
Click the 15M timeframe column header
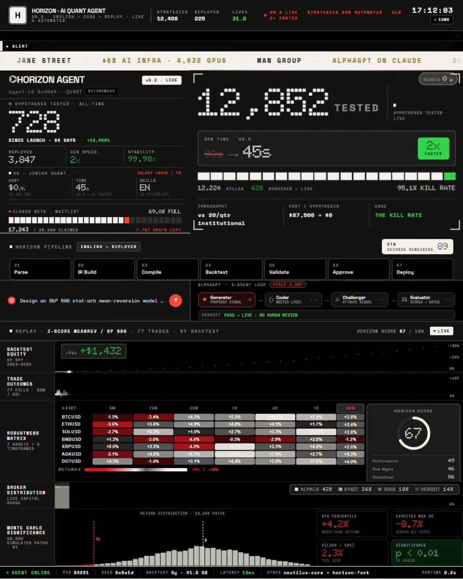pos(153,408)
